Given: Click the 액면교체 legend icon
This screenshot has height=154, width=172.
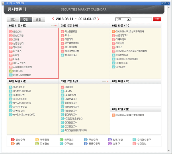Looking at the screenshot, I should pyautogui.click(x=37, y=140).
